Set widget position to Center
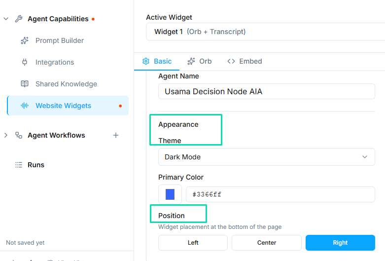This screenshot has width=385, height=261. (x=266, y=243)
